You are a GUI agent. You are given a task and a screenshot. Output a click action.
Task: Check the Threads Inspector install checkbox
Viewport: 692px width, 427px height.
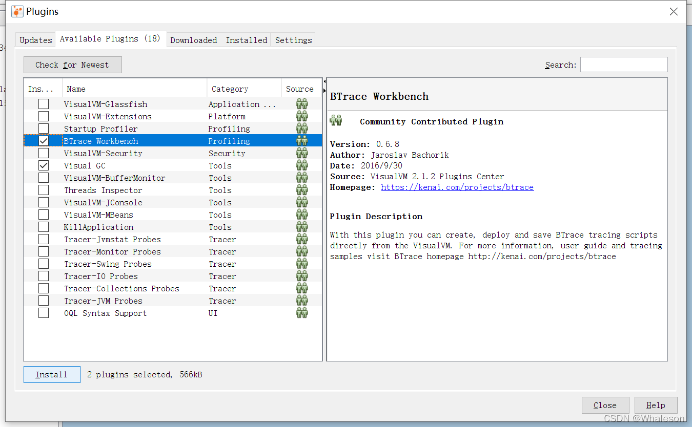click(x=44, y=190)
